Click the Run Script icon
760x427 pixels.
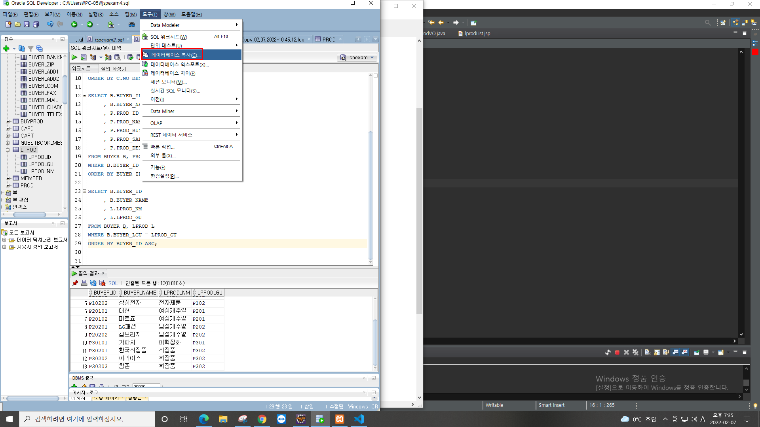(84, 57)
